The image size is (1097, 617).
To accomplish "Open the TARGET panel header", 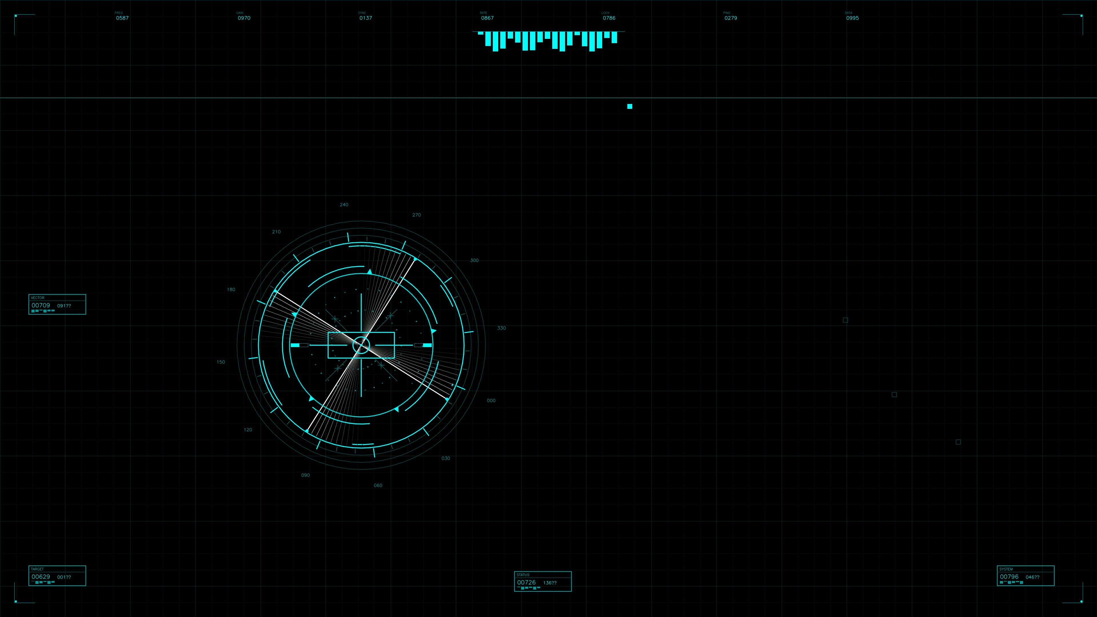I will click(x=37, y=569).
